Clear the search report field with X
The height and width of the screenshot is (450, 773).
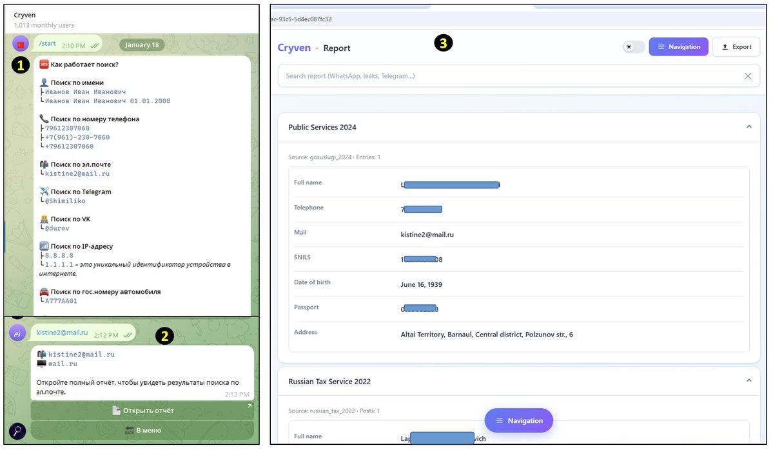[748, 76]
